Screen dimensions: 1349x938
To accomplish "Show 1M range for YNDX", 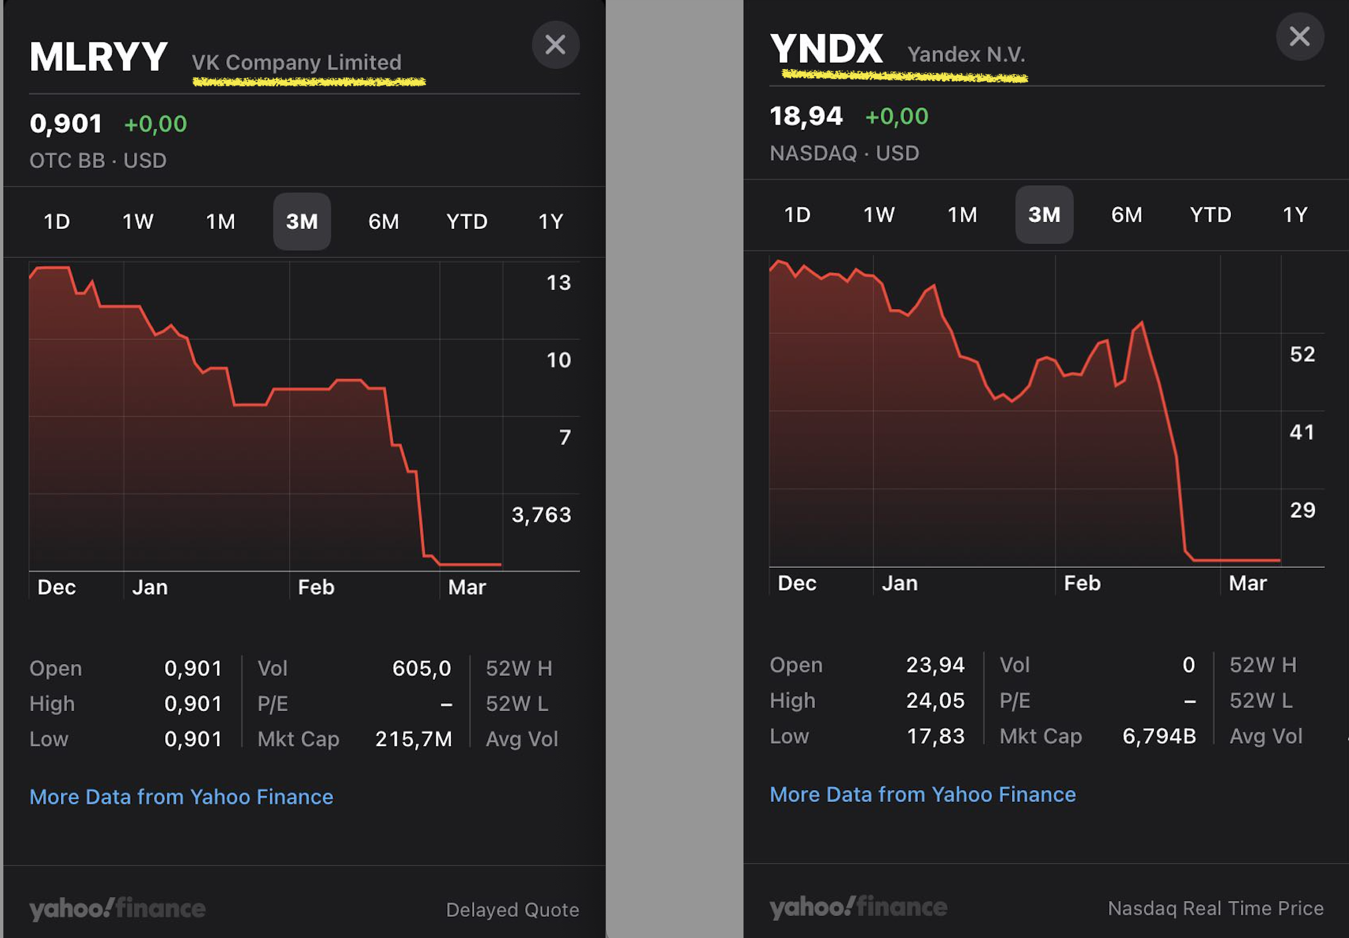I will pyautogui.click(x=962, y=215).
